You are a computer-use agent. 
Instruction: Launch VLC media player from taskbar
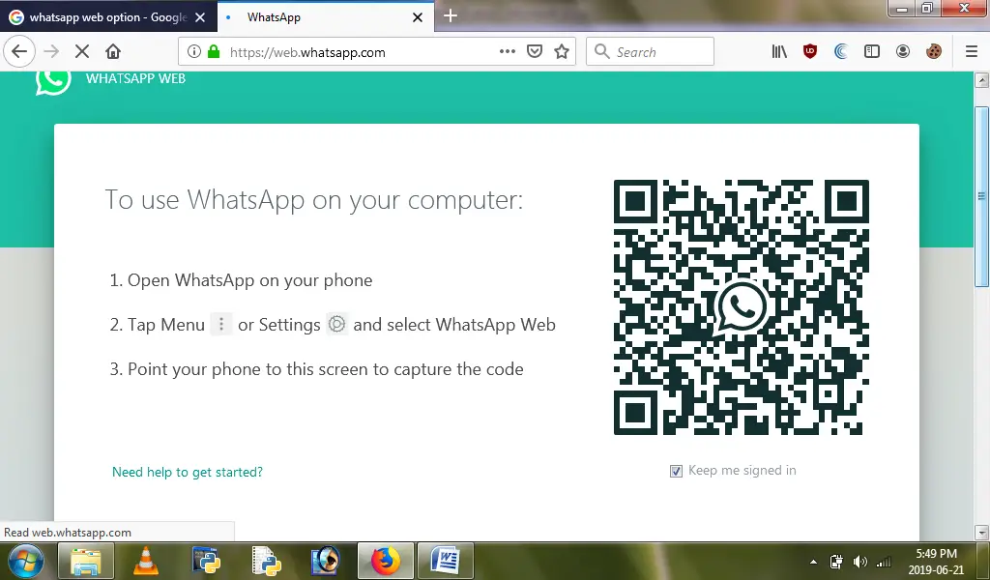pyautogui.click(x=145, y=561)
